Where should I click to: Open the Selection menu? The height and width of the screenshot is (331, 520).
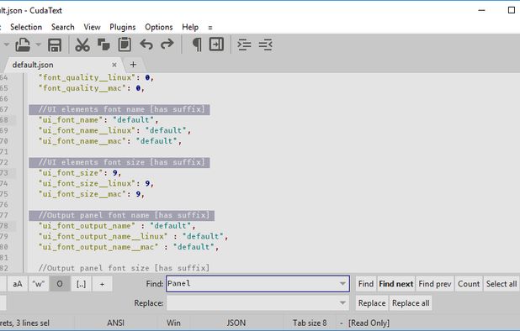click(26, 27)
